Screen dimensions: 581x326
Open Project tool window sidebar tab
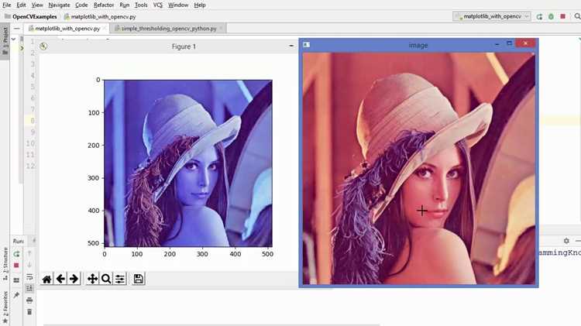pos(5,41)
